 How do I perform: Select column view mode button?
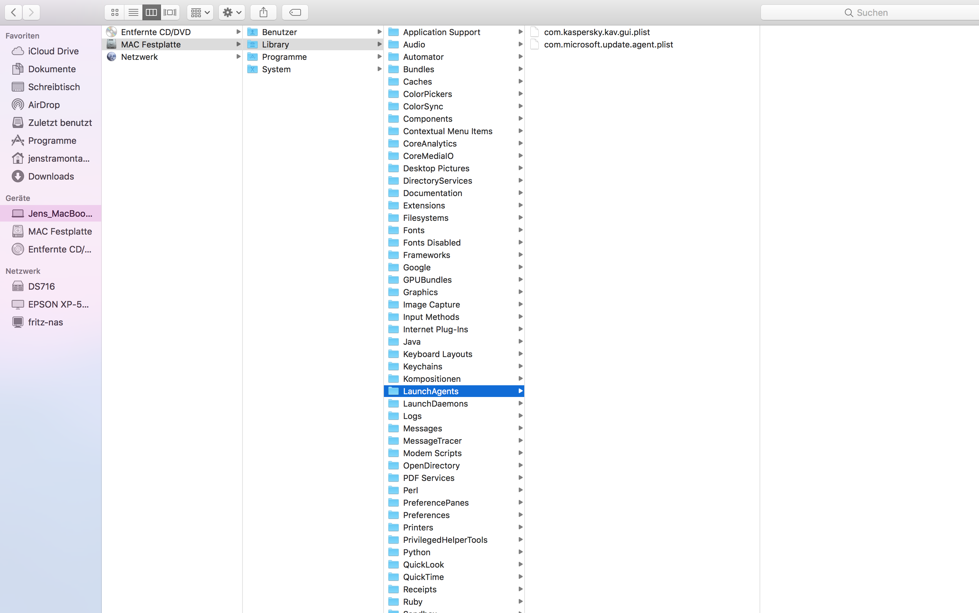[x=151, y=13]
